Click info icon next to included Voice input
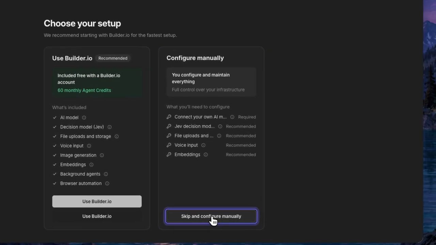Screen dimensions: 436x245 point(89,146)
